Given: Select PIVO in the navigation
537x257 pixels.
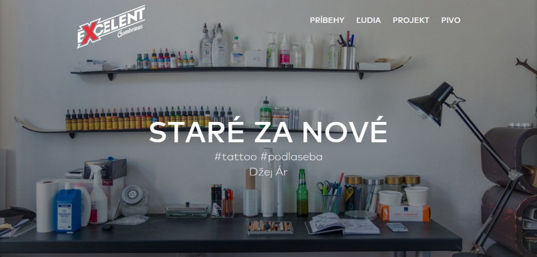Looking at the screenshot, I should (x=451, y=20).
